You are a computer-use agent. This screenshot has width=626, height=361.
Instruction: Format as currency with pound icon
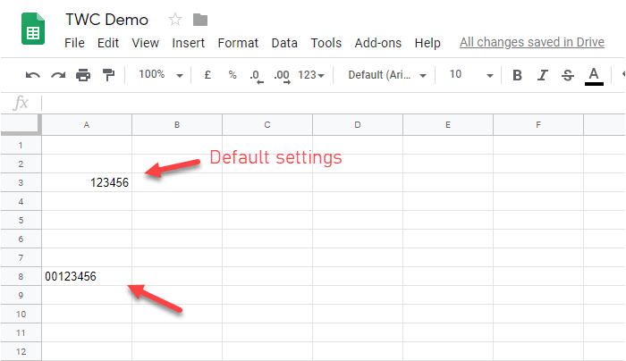[207, 74]
